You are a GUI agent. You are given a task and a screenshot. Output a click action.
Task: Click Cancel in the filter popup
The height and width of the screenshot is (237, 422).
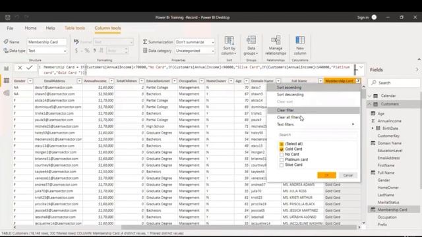[x=348, y=175]
